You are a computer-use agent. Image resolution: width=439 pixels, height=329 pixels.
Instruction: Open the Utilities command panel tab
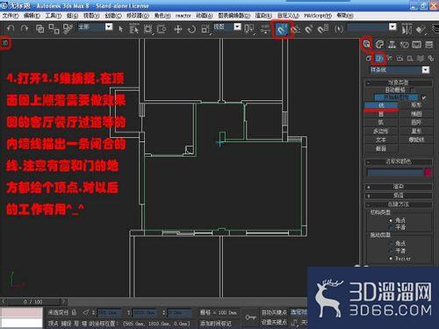pyautogui.click(x=429, y=44)
